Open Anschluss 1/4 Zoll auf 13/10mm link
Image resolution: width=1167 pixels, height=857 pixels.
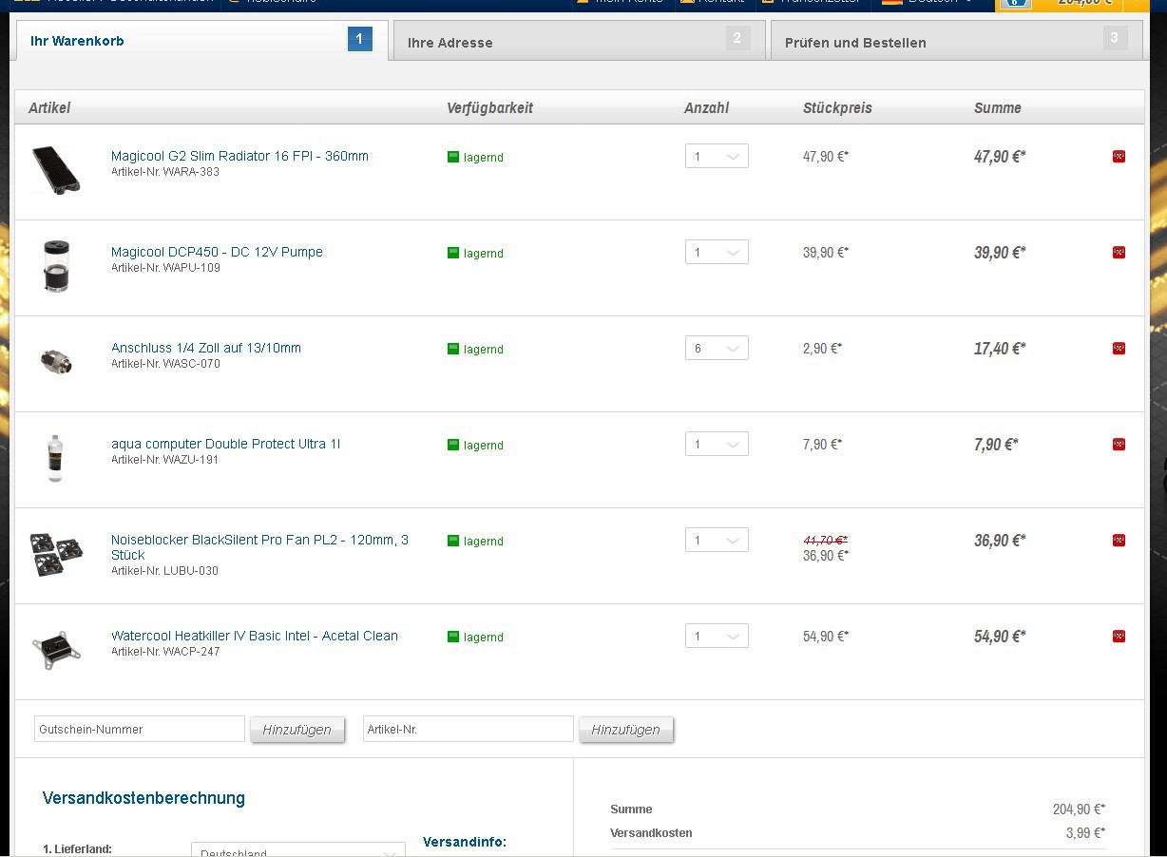pos(206,348)
